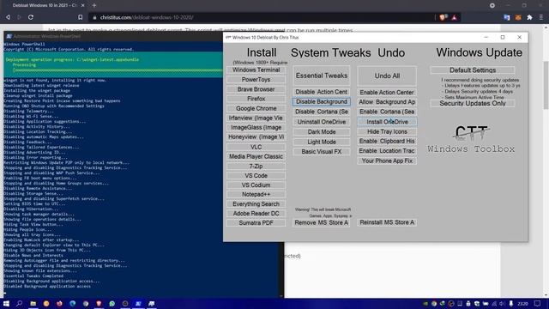549x309 pixels.
Task: Open File Explorer from the taskbar
Action: click(x=33, y=304)
